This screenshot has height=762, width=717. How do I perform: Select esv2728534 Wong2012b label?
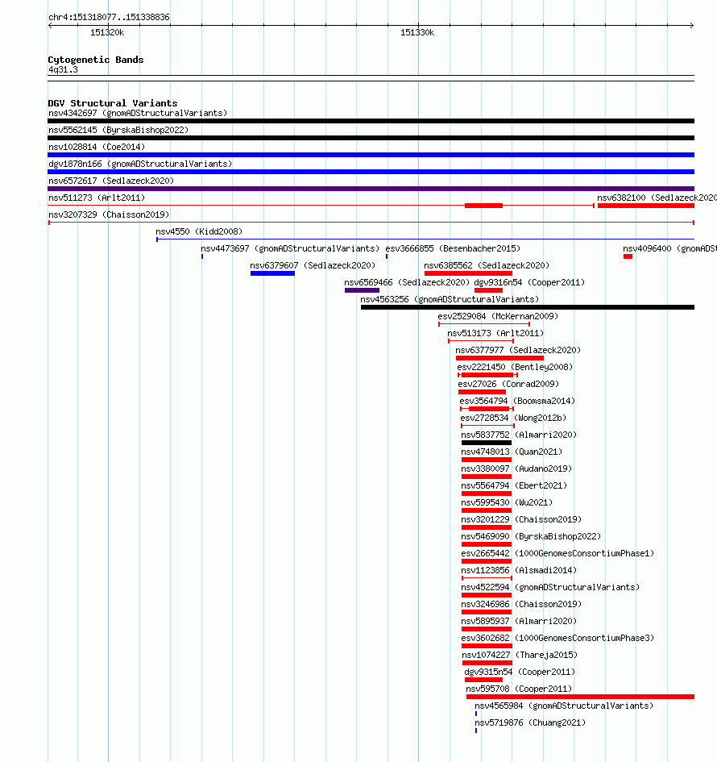coord(513,418)
